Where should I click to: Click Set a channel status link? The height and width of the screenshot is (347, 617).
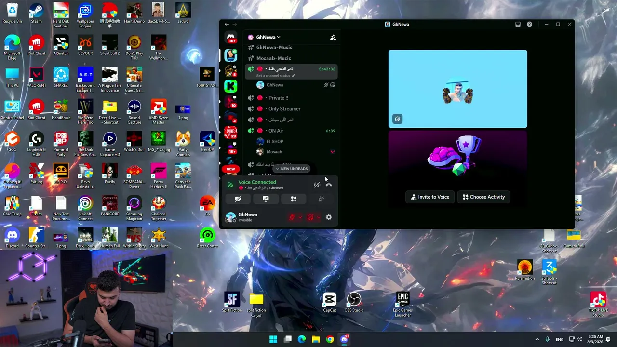275,76
